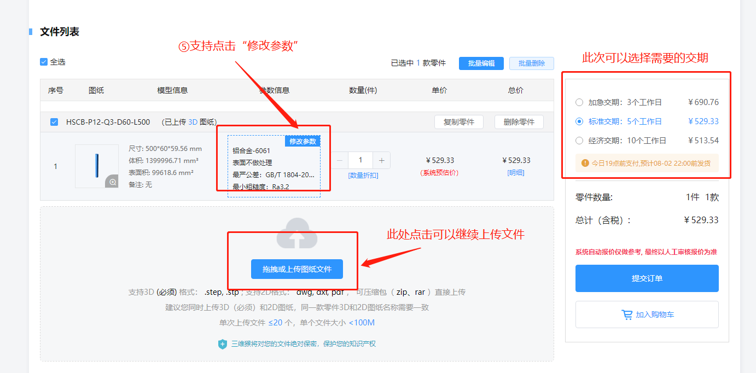Open the 修改参数 parameter editor
Image resolution: width=756 pixels, height=373 pixels.
[302, 142]
